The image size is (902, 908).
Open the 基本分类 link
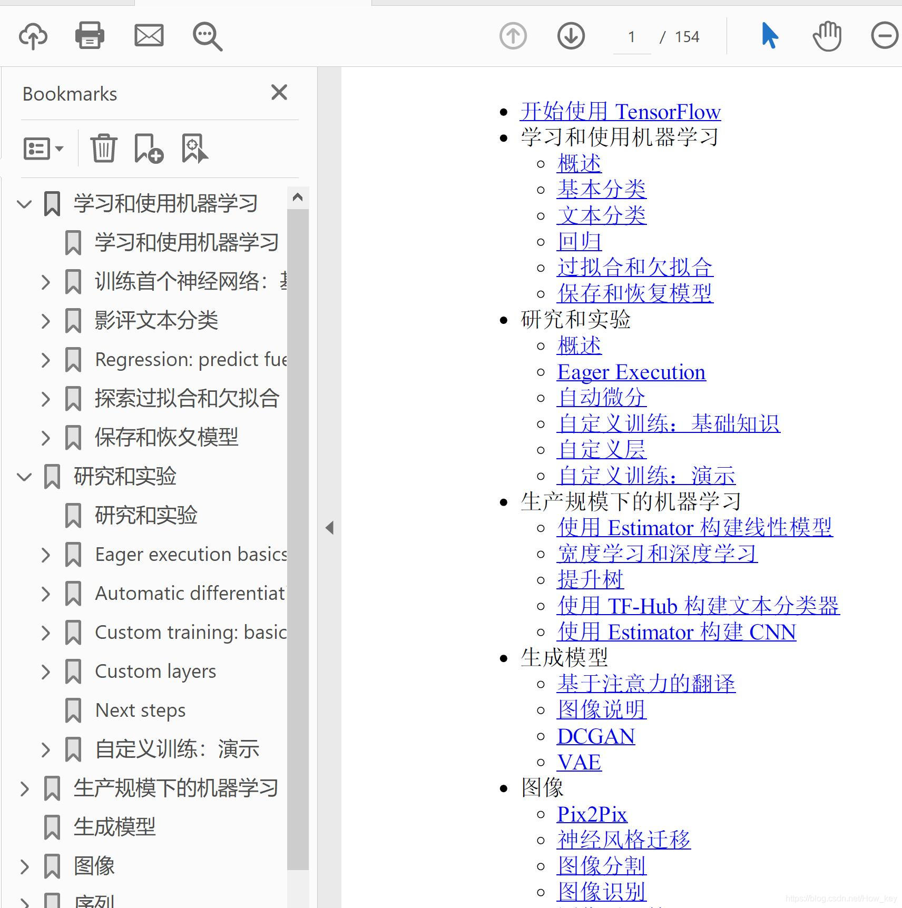[x=601, y=190]
